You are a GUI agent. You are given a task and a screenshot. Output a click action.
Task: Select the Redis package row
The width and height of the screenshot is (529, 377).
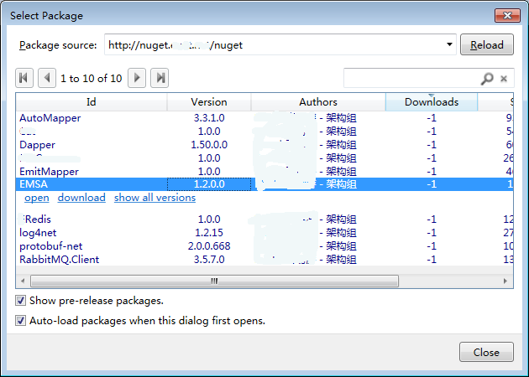(x=264, y=219)
